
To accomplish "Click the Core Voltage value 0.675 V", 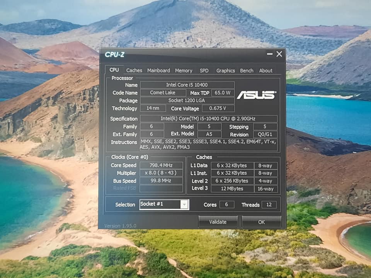I will [218, 108].
